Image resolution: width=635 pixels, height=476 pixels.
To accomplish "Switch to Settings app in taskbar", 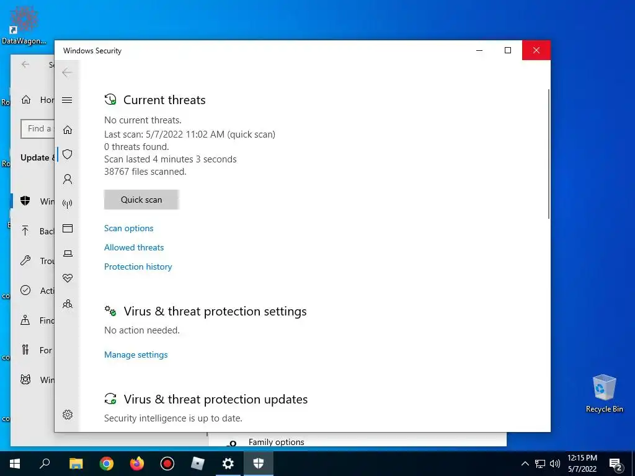I will click(228, 464).
